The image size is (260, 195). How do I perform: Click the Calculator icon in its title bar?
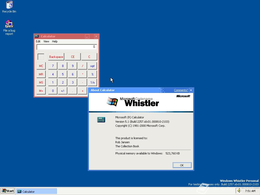click(x=37, y=36)
